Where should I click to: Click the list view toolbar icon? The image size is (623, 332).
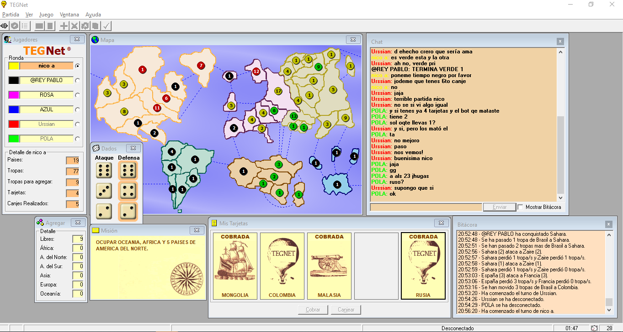[25, 26]
